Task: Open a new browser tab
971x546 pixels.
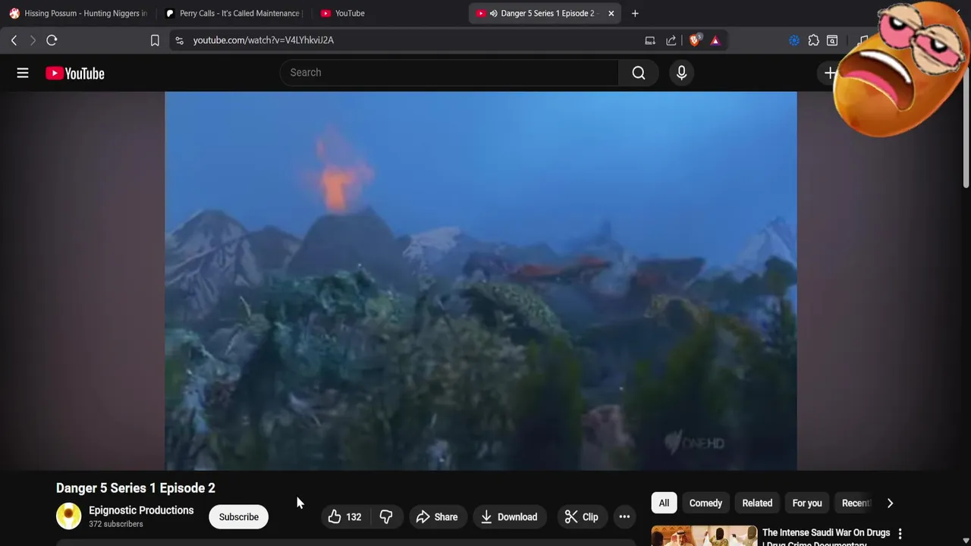Action: pyautogui.click(x=635, y=13)
